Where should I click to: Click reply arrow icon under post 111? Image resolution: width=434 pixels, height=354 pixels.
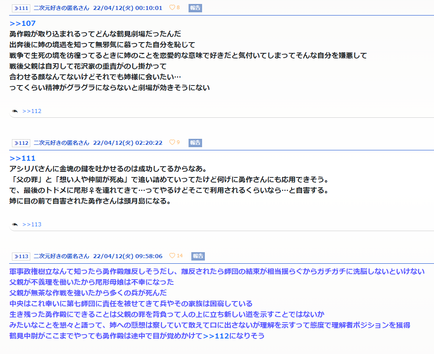coord(15,111)
